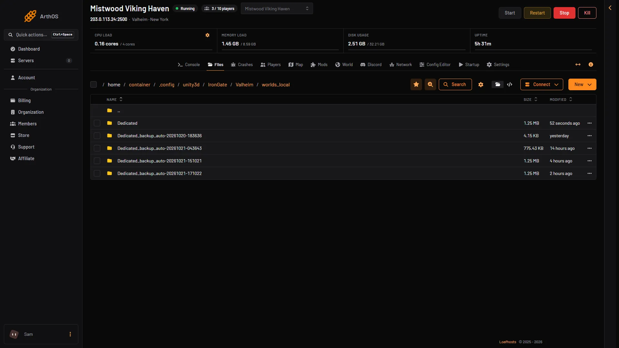Click the code view icon
This screenshot has height=348, width=619.
click(x=510, y=84)
